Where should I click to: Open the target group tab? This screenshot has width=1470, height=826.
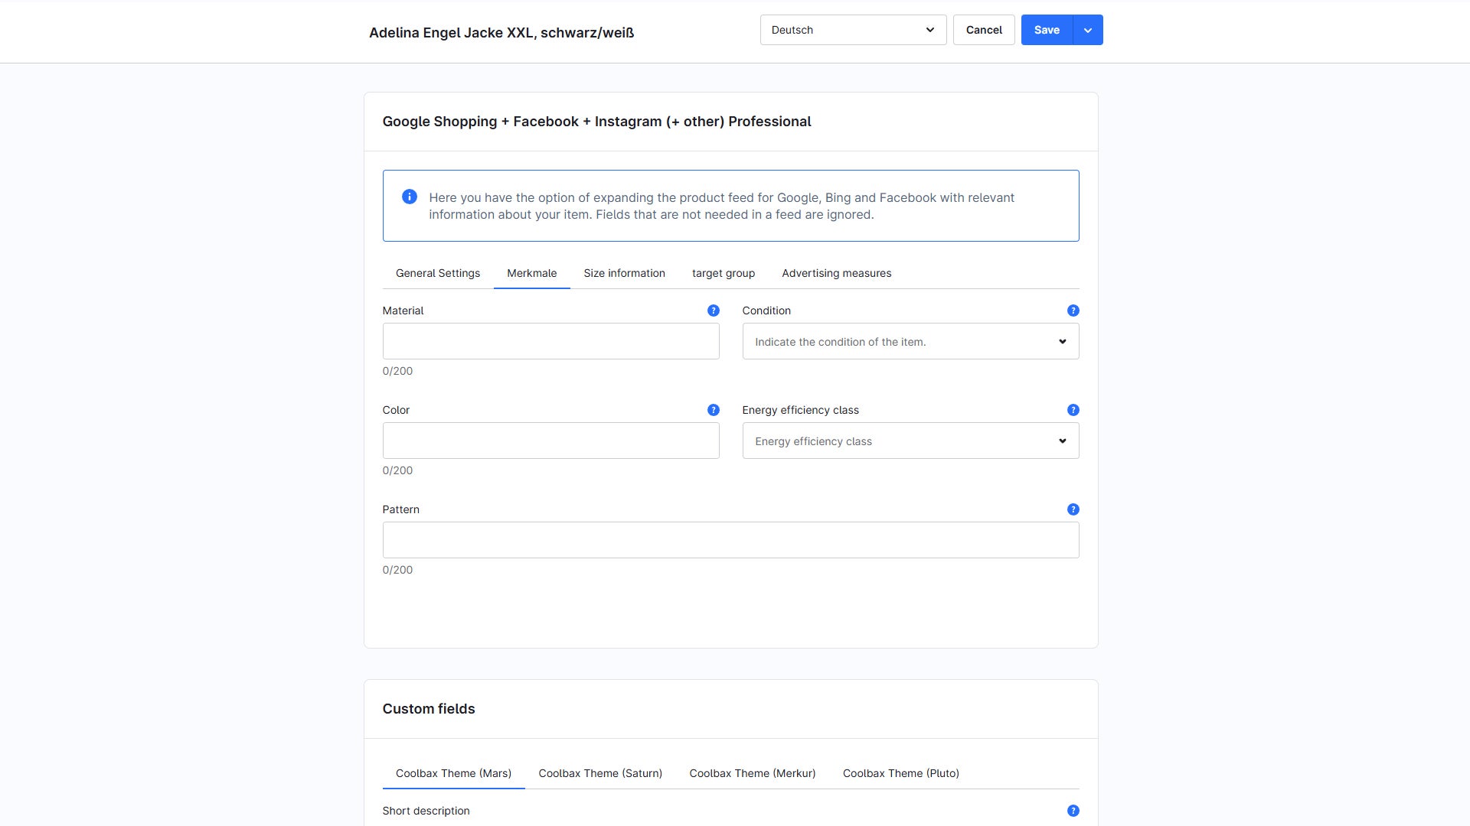[724, 273]
